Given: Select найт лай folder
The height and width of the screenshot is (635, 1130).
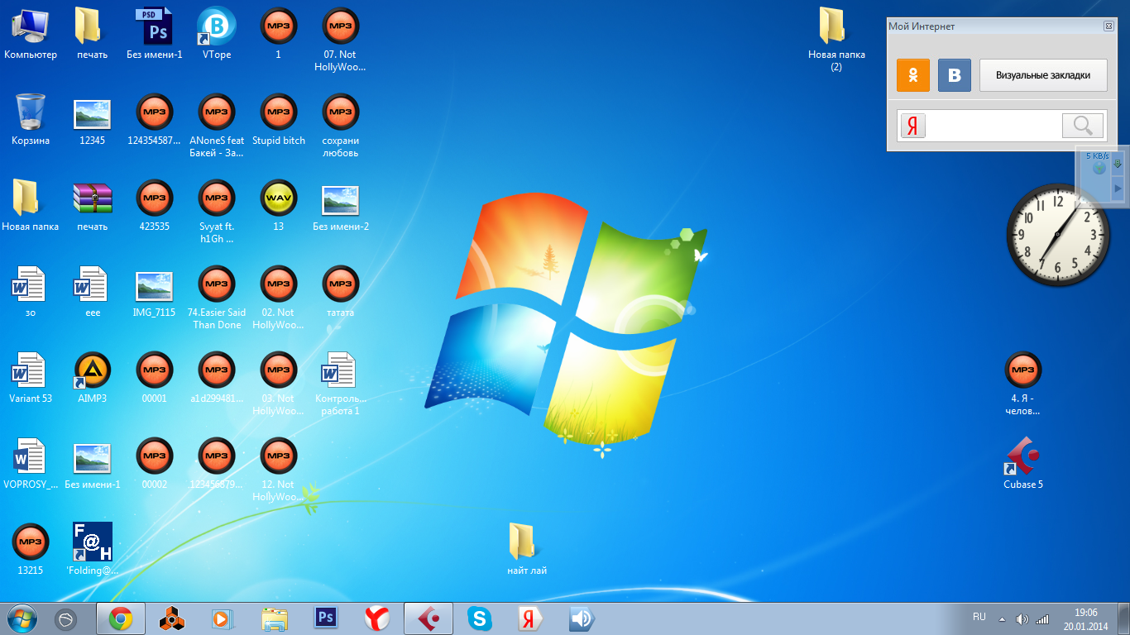Looking at the screenshot, I should (x=527, y=550).
